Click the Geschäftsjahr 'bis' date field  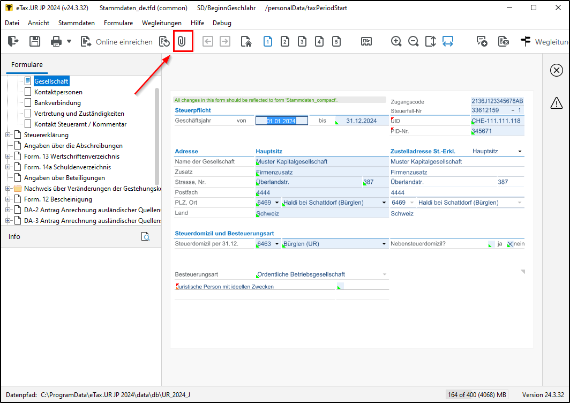pyautogui.click(x=361, y=121)
